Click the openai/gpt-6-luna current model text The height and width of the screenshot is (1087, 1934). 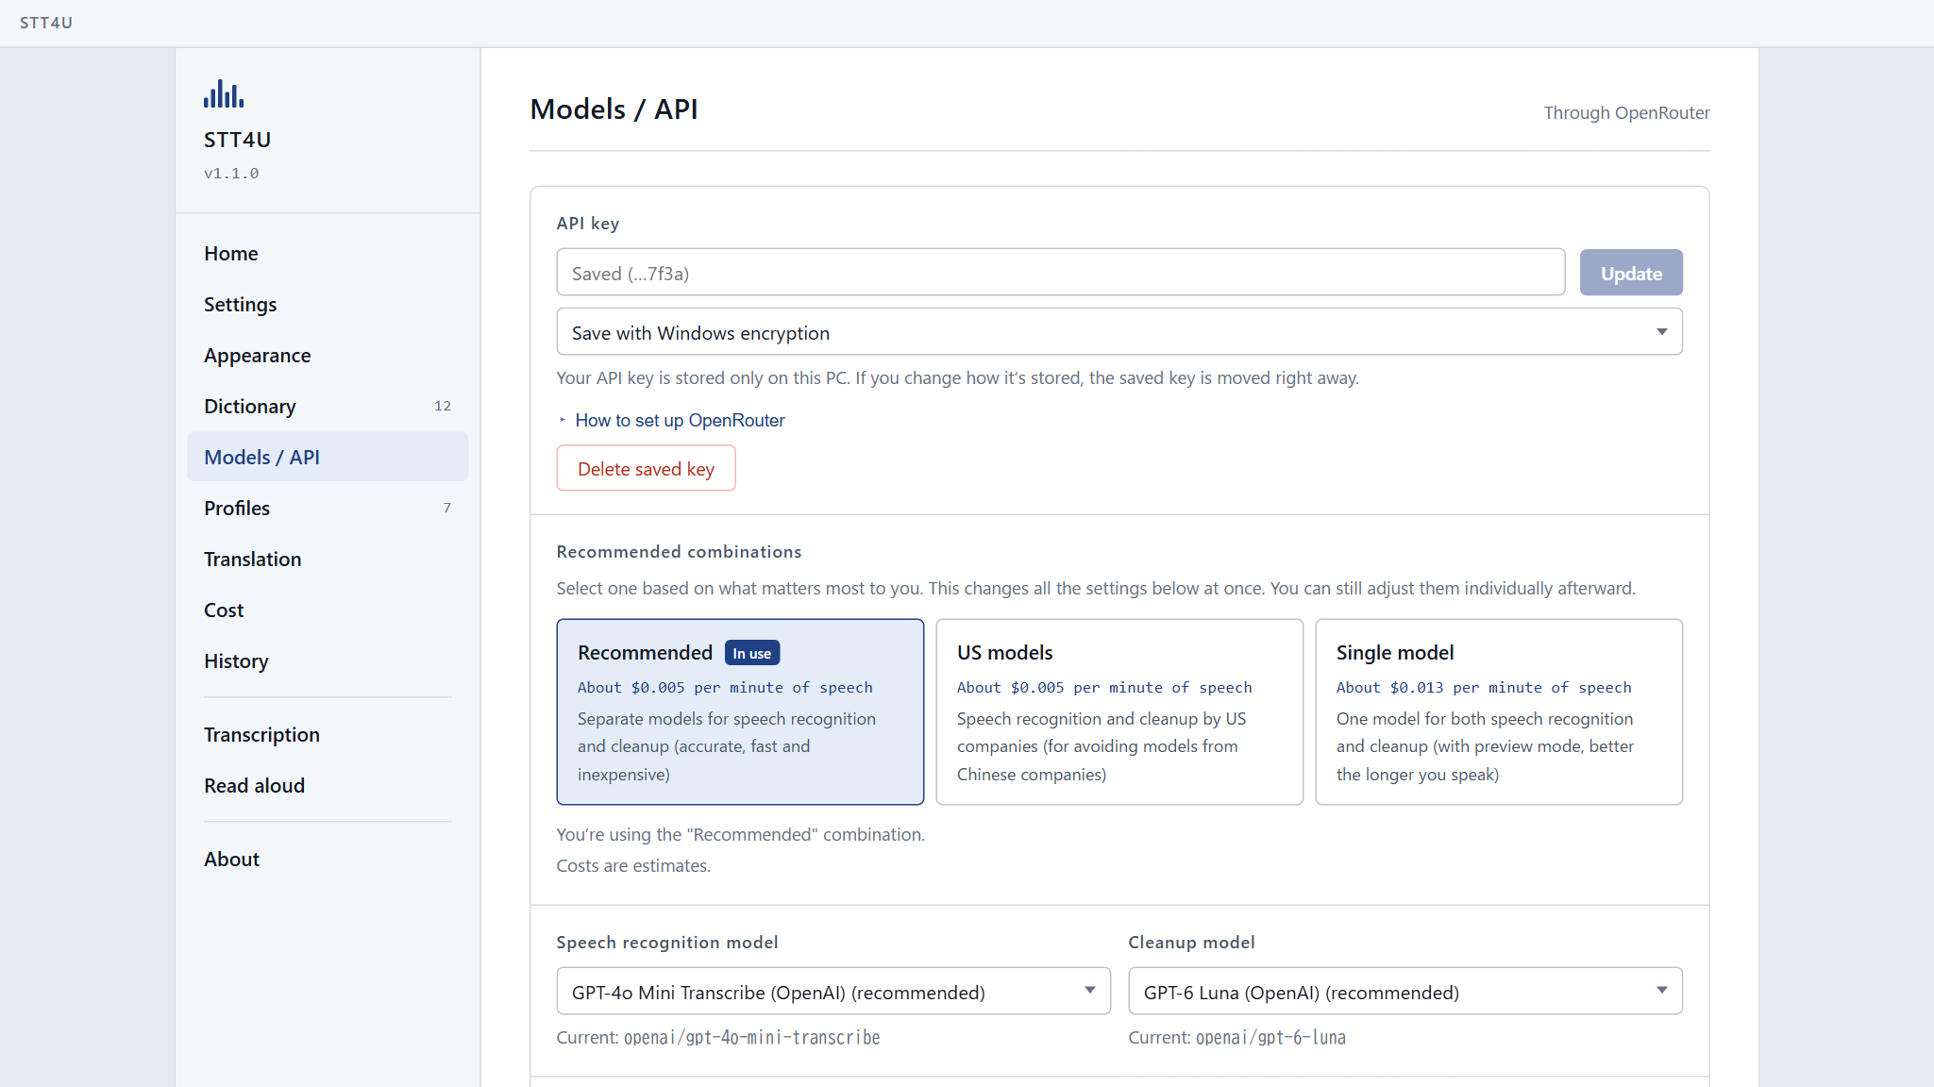(x=1270, y=1037)
